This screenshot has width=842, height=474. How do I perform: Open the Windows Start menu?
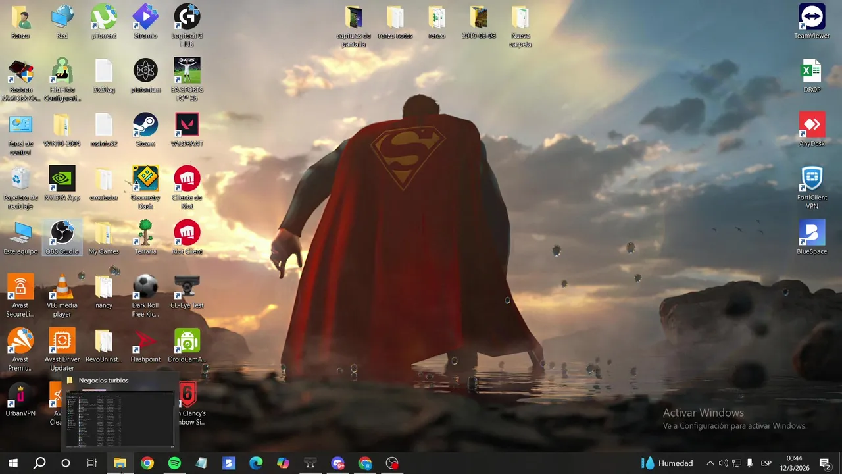point(13,463)
